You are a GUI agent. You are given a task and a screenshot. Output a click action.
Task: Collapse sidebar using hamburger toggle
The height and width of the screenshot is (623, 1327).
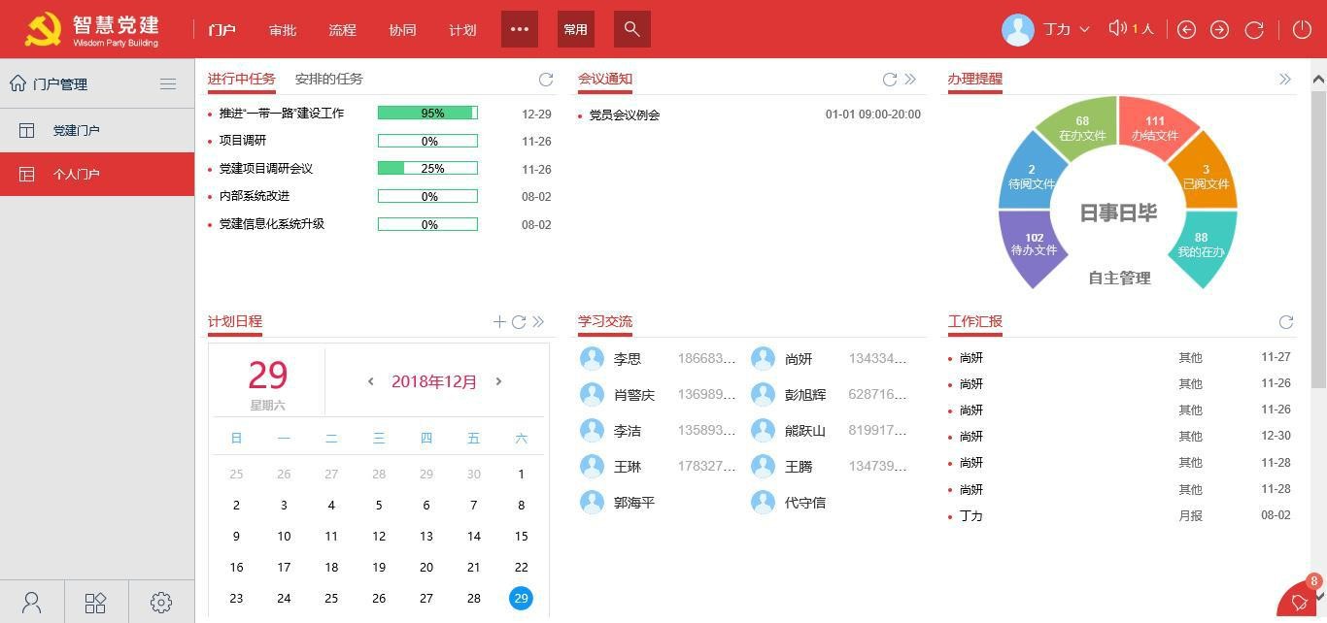(168, 84)
